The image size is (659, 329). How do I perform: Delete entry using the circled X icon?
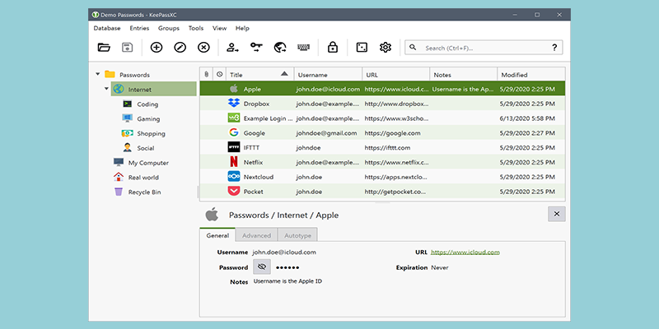(203, 48)
